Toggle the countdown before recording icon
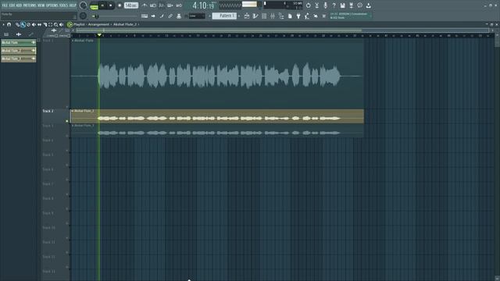 [162, 5]
